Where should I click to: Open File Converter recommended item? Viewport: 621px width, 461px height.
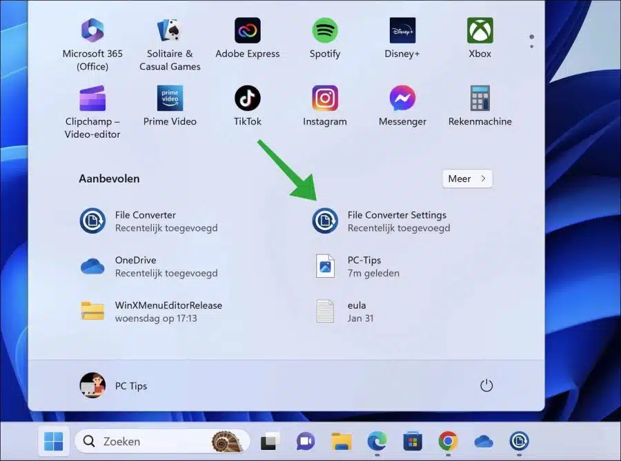click(x=149, y=221)
